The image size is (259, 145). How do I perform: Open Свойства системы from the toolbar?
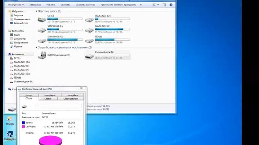[85, 5]
